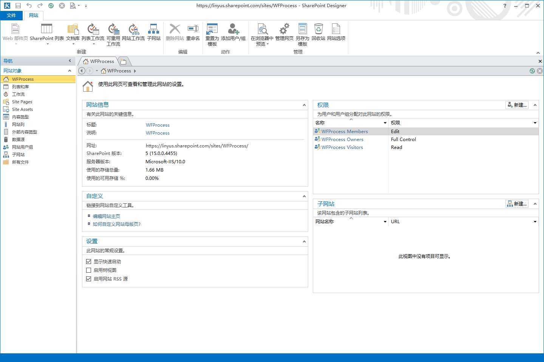Image resolution: width=544 pixels, height=362 pixels.
Task: Click the Redo icon in quick access toolbar
Action: click(40, 6)
